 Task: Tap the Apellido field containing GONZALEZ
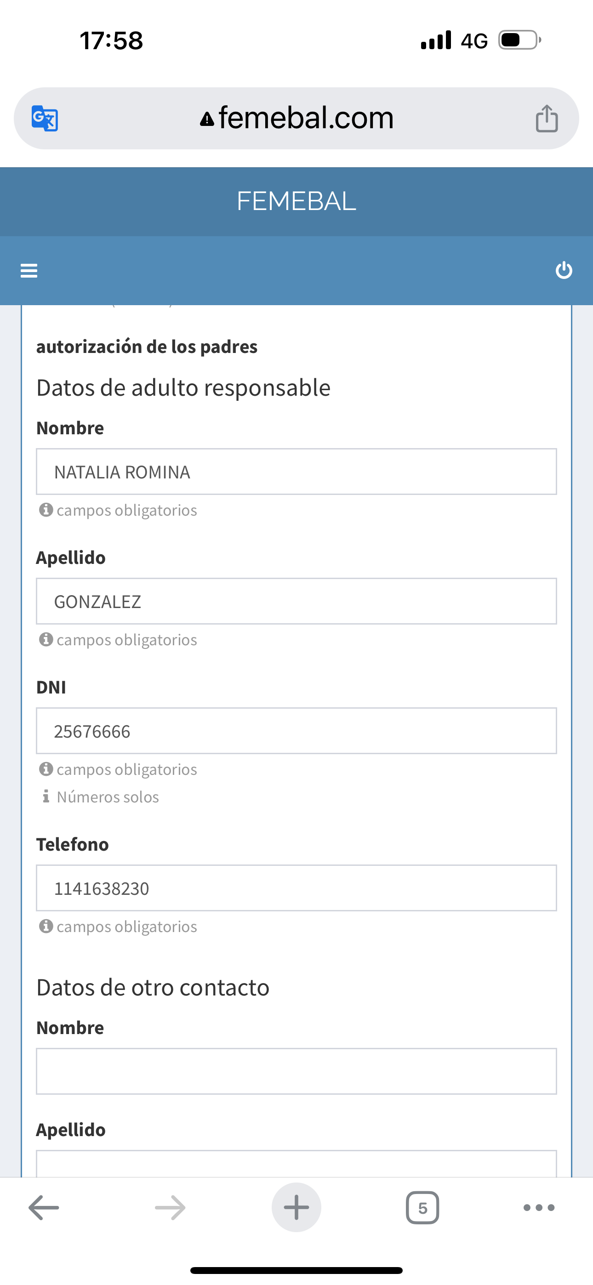[x=296, y=602]
